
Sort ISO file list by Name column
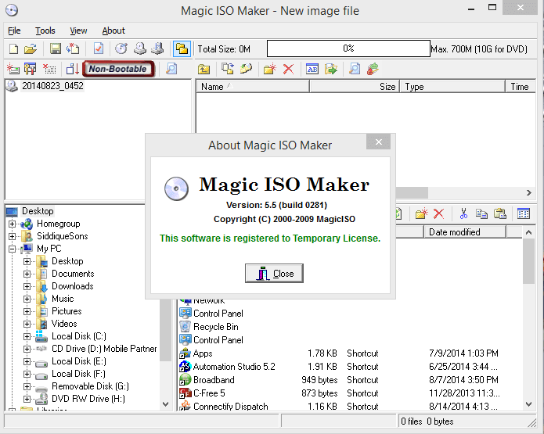(x=253, y=87)
